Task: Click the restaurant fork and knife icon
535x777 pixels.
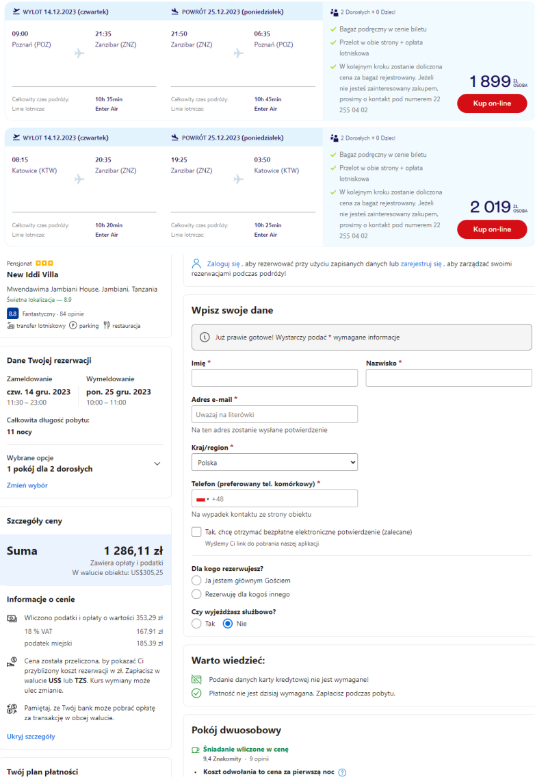Action: point(107,326)
